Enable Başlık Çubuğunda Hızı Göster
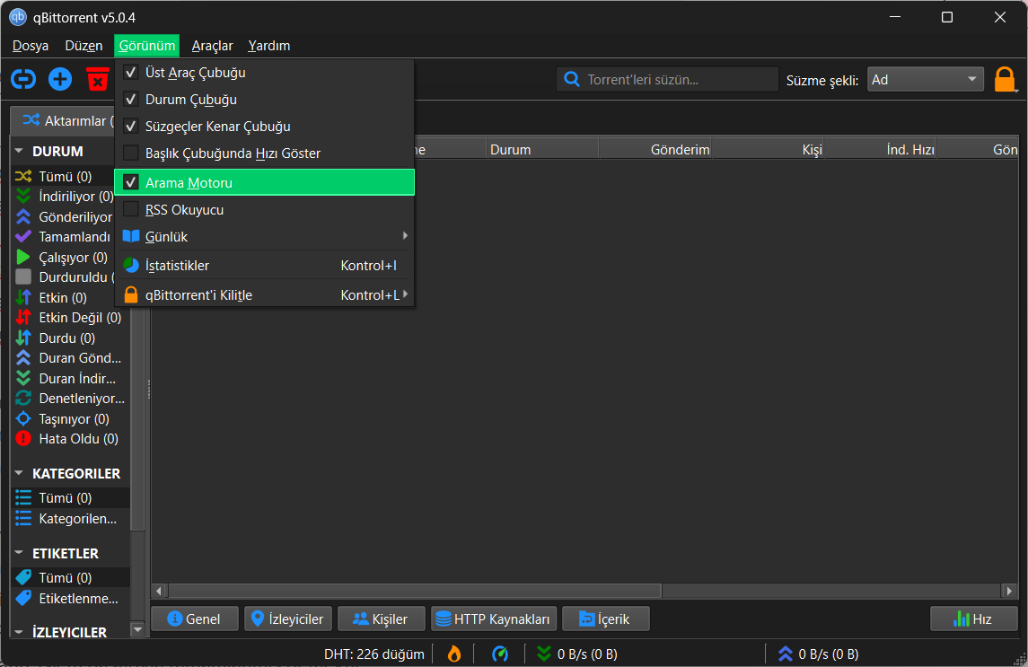The width and height of the screenshot is (1028, 667). pos(264,154)
